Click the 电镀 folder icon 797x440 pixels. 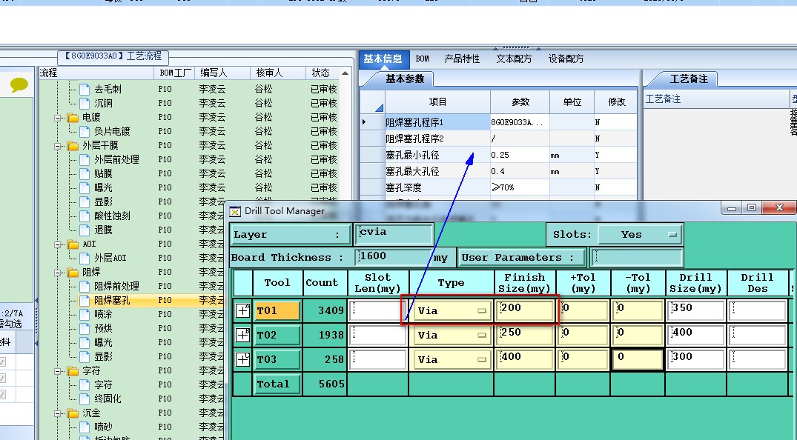pyautogui.click(x=73, y=117)
